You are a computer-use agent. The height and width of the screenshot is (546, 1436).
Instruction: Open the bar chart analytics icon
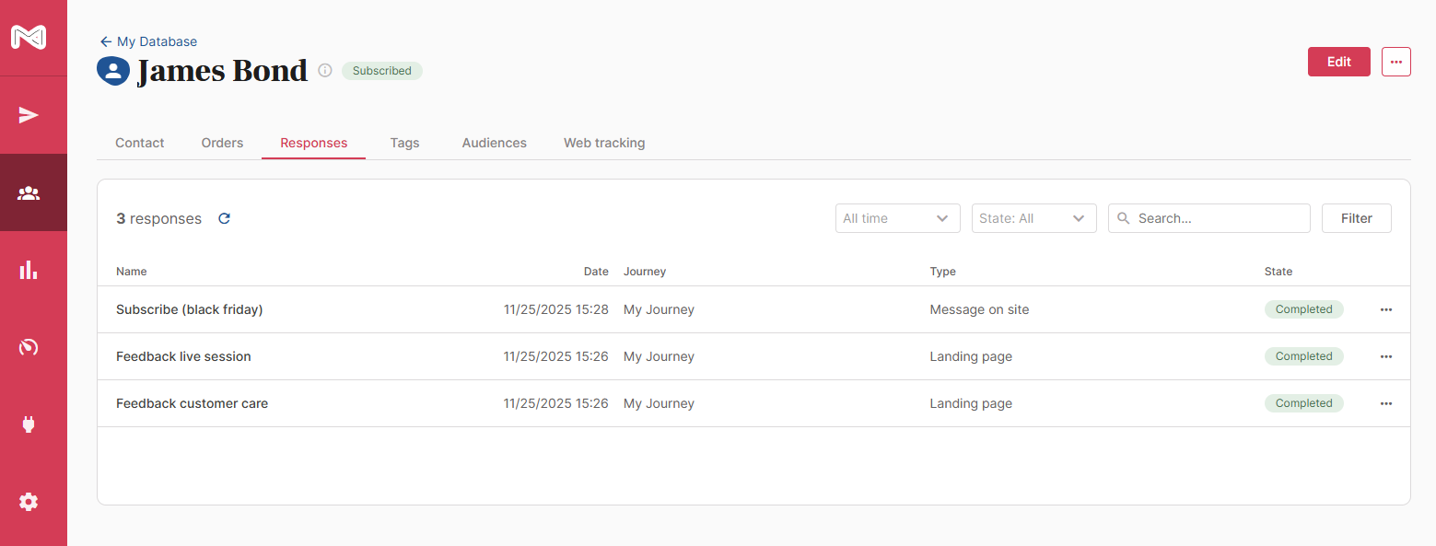[x=29, y=270]
